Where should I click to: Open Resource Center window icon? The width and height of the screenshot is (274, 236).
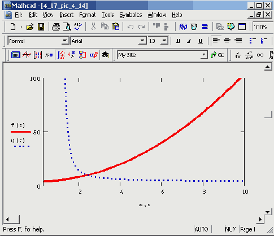pos(242,27)
